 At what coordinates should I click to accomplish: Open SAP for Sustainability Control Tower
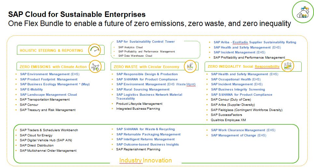tap(145, 42)
